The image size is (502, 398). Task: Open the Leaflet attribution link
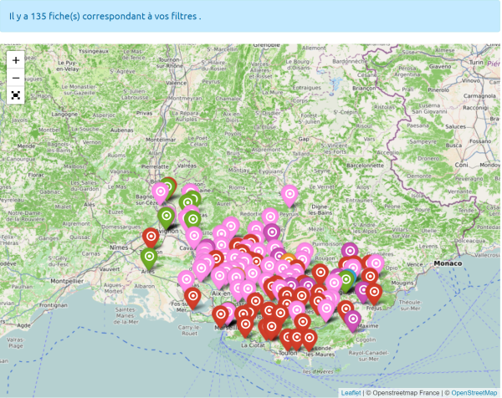point(351,392)
